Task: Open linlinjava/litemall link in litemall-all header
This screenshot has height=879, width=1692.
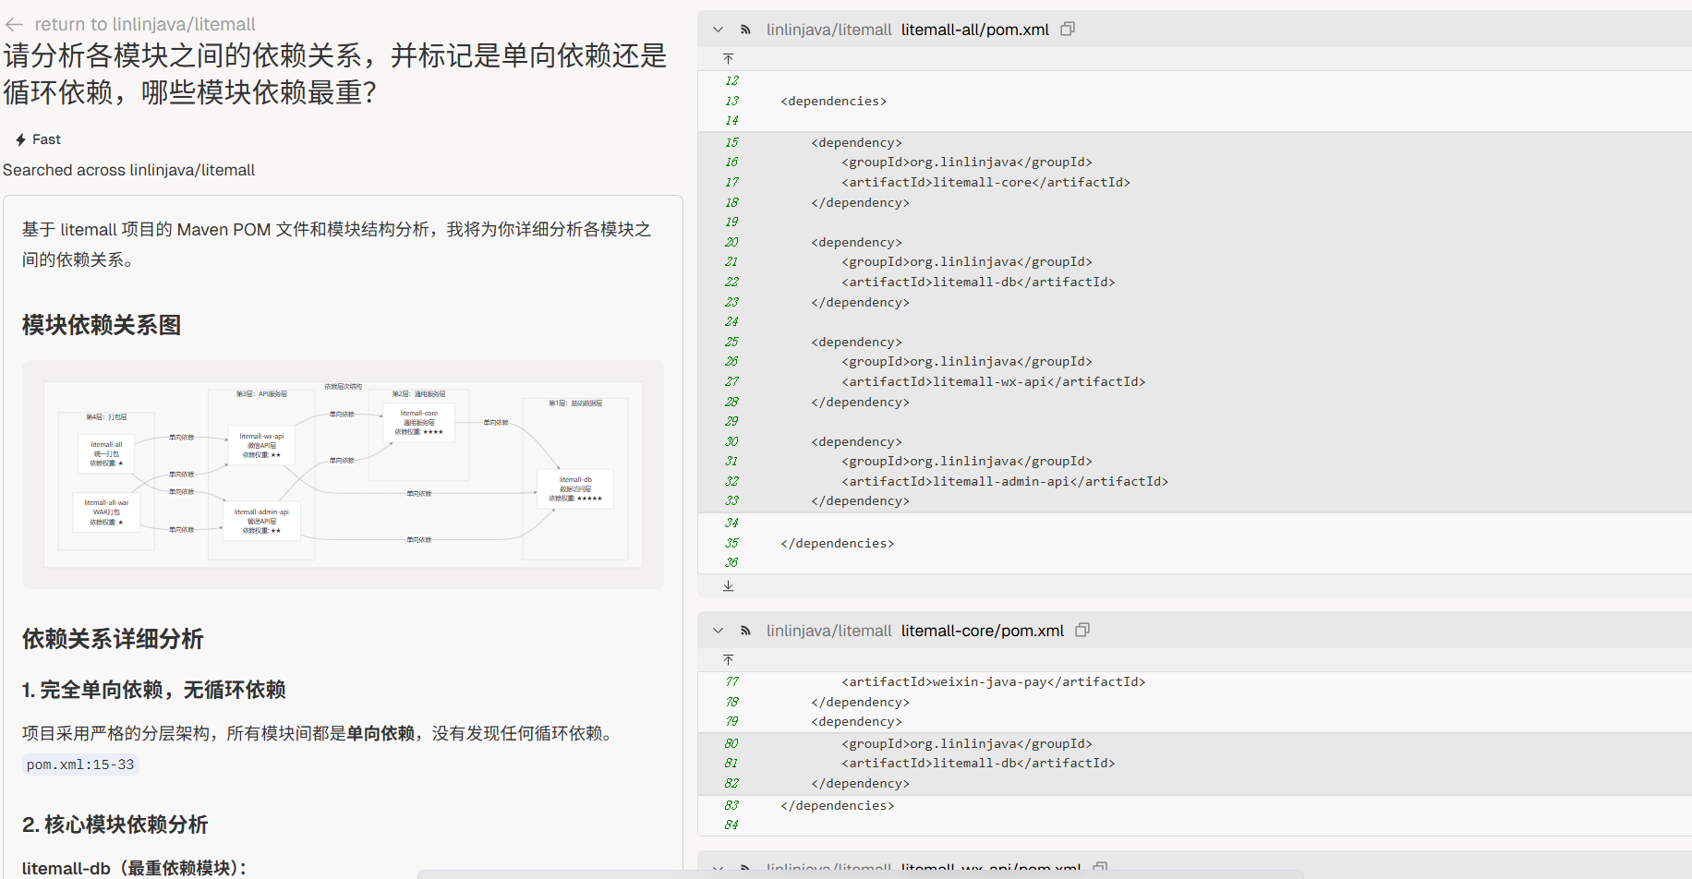Action: coord(828,30)
